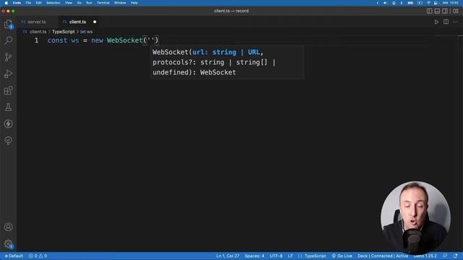Run the file with the play button
The width and height of the screenshot is (463, 260).
436,22
